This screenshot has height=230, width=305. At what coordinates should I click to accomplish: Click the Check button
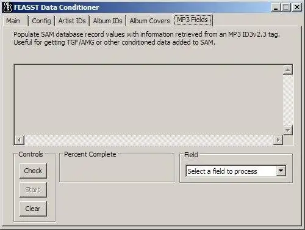[x=33, y=171]
